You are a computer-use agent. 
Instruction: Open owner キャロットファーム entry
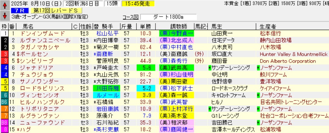pyautogui.click(x=227, y=95)
